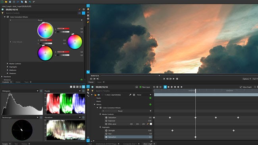
Task: Toggle Color Correction Wheels checkbox in Controls
Action: coord(8,17)
